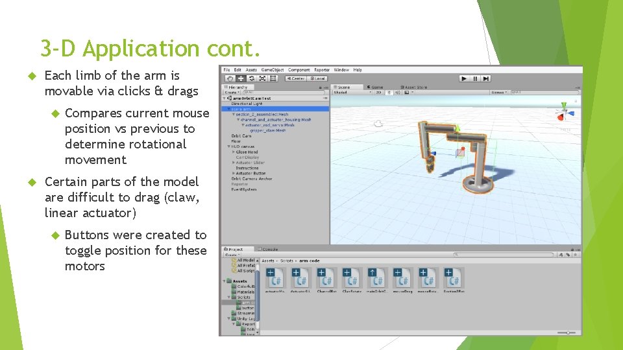Click the Project folder tree scrollbar
The height and width of the screenshot is (350, 623).
pyautogui.click(x=258, y=296)
